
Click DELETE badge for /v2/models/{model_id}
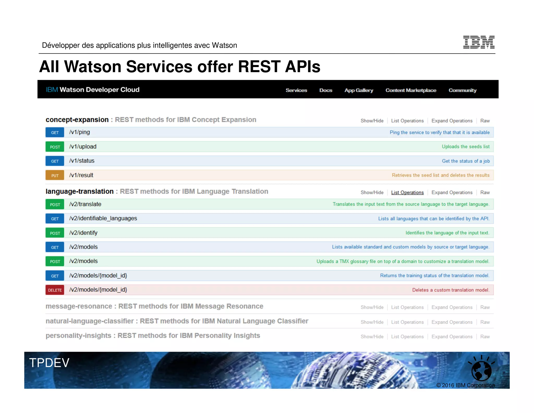(55, 290)
